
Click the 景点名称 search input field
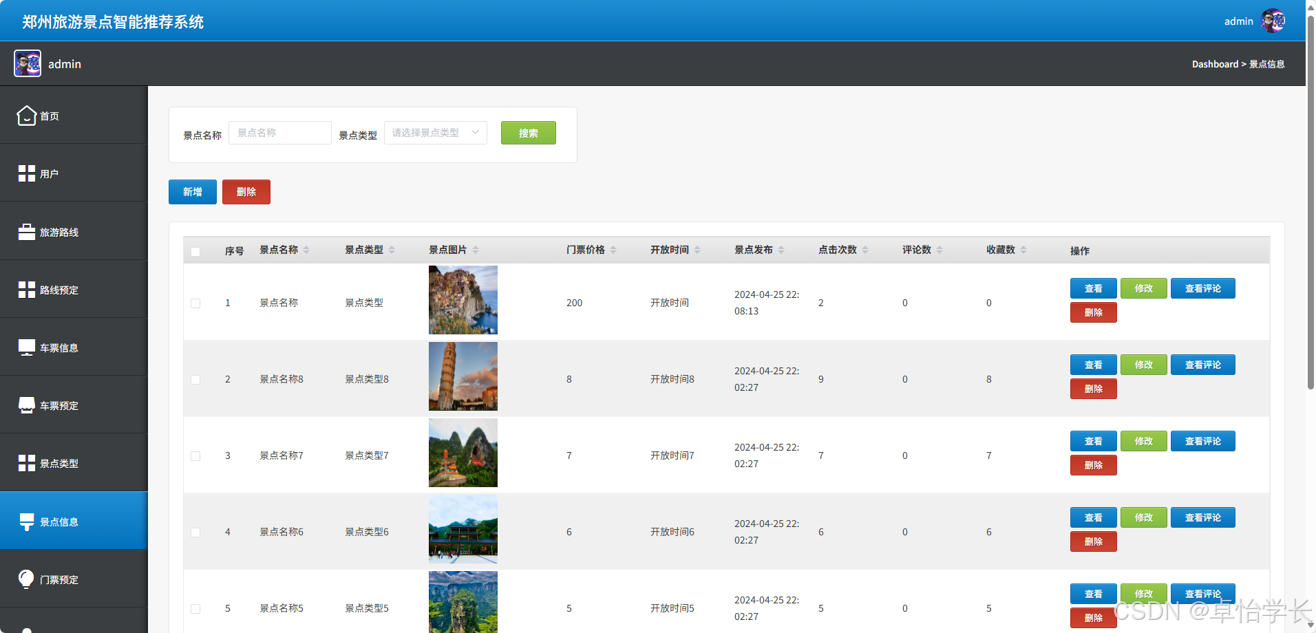point(280,133)
